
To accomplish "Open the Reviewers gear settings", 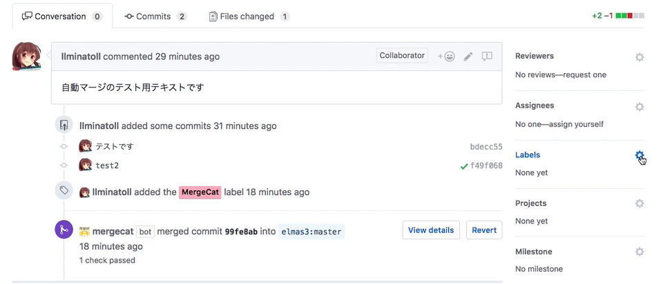I will pyautogui.click(x=640, y=57).
